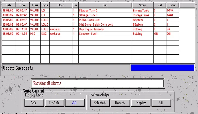This screenshot has width=198, height=114.
Task: Click wwSales operator in Cap Hopper row
Action: click(x=55, y=29)
